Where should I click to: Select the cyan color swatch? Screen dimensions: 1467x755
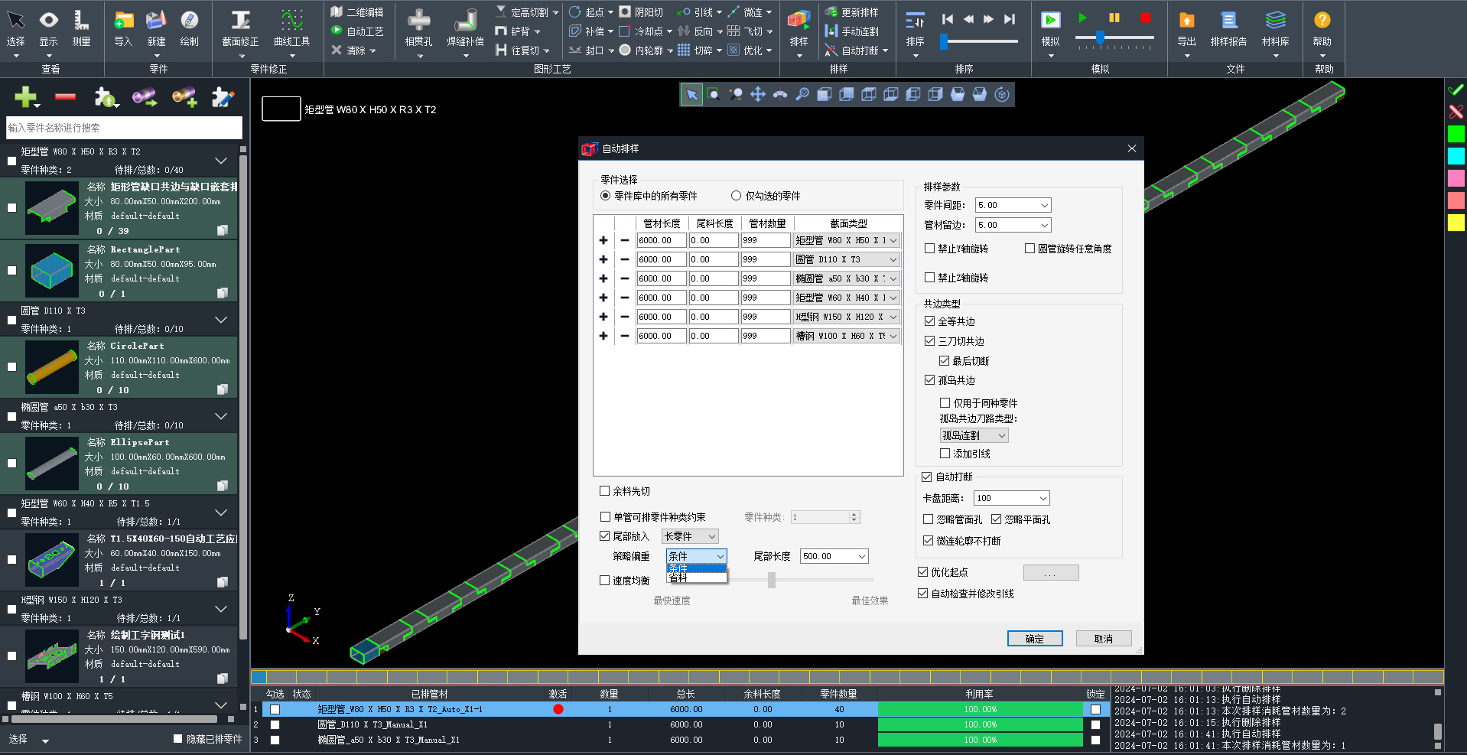point(1456,156)
